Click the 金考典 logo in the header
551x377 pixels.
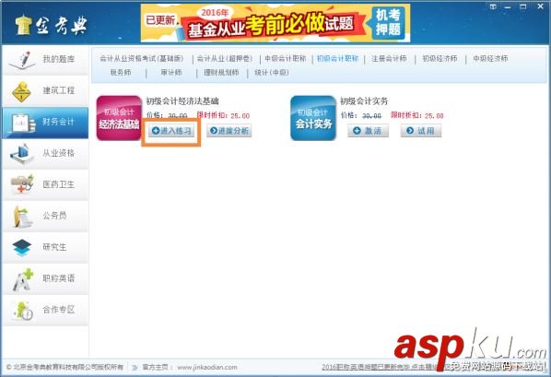click(x=51, y=25)
